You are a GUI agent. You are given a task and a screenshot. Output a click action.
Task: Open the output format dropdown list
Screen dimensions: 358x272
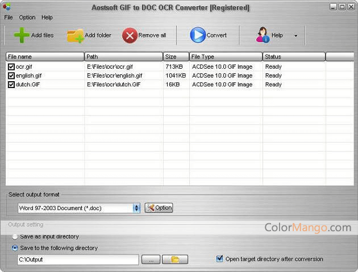[136, 208]
